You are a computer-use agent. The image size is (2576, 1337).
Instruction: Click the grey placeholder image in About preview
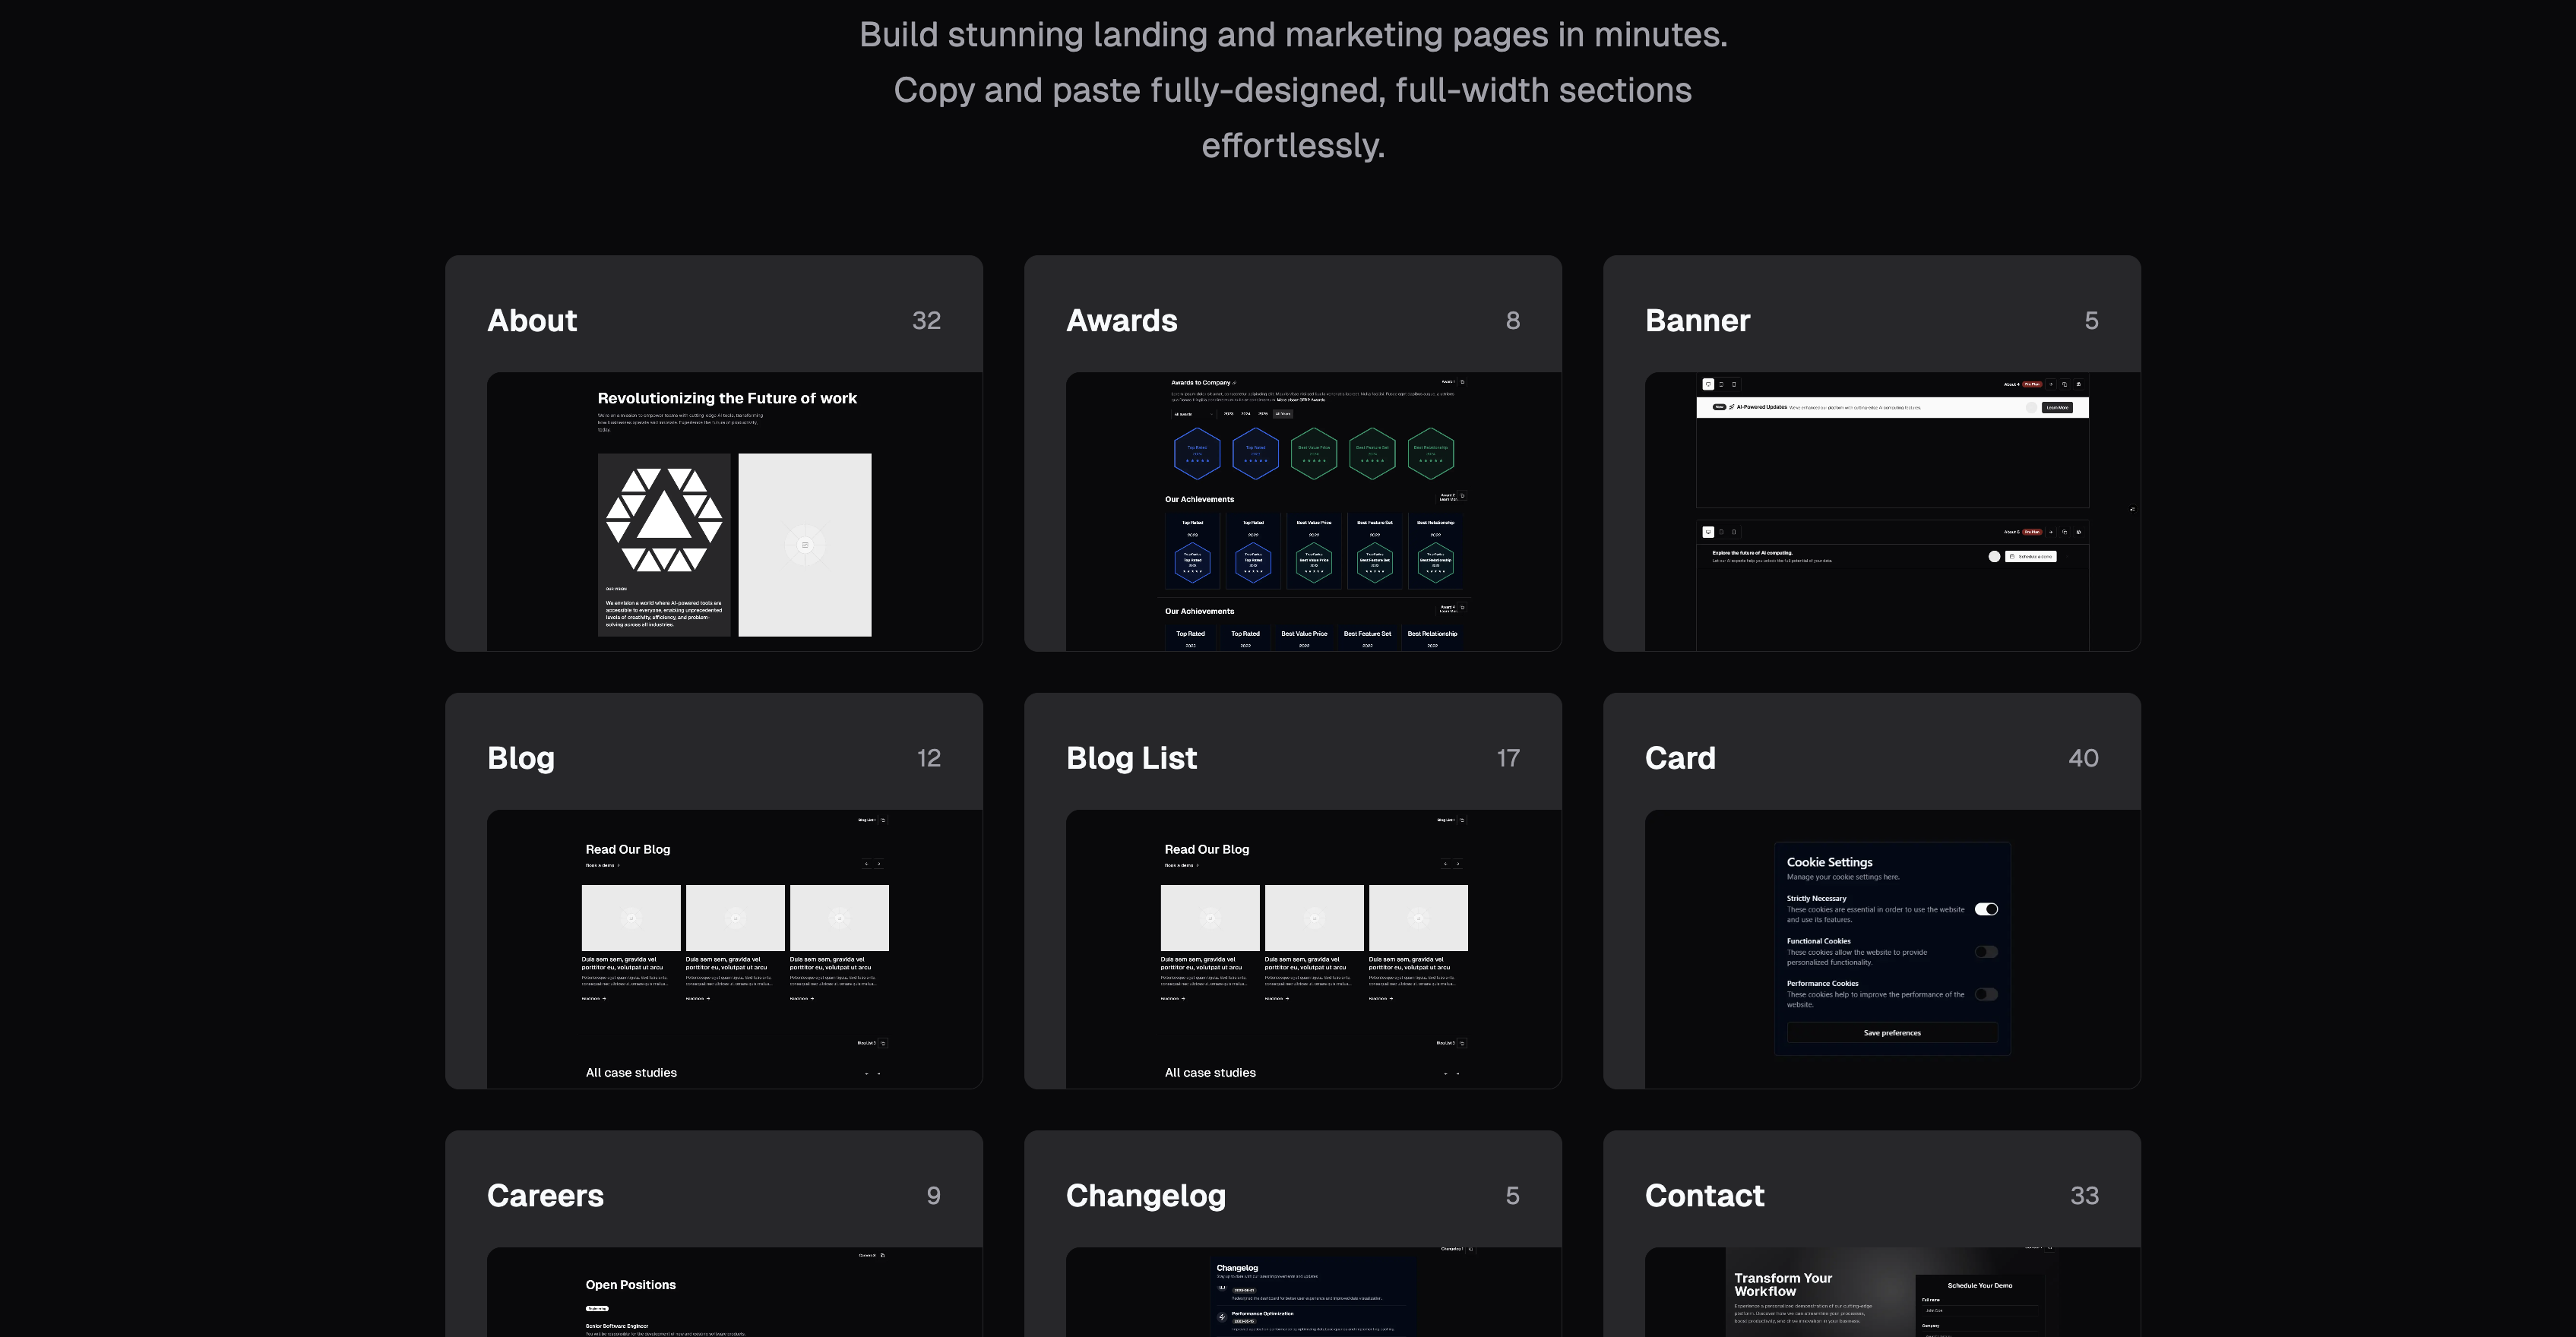[x=805, y=545]
